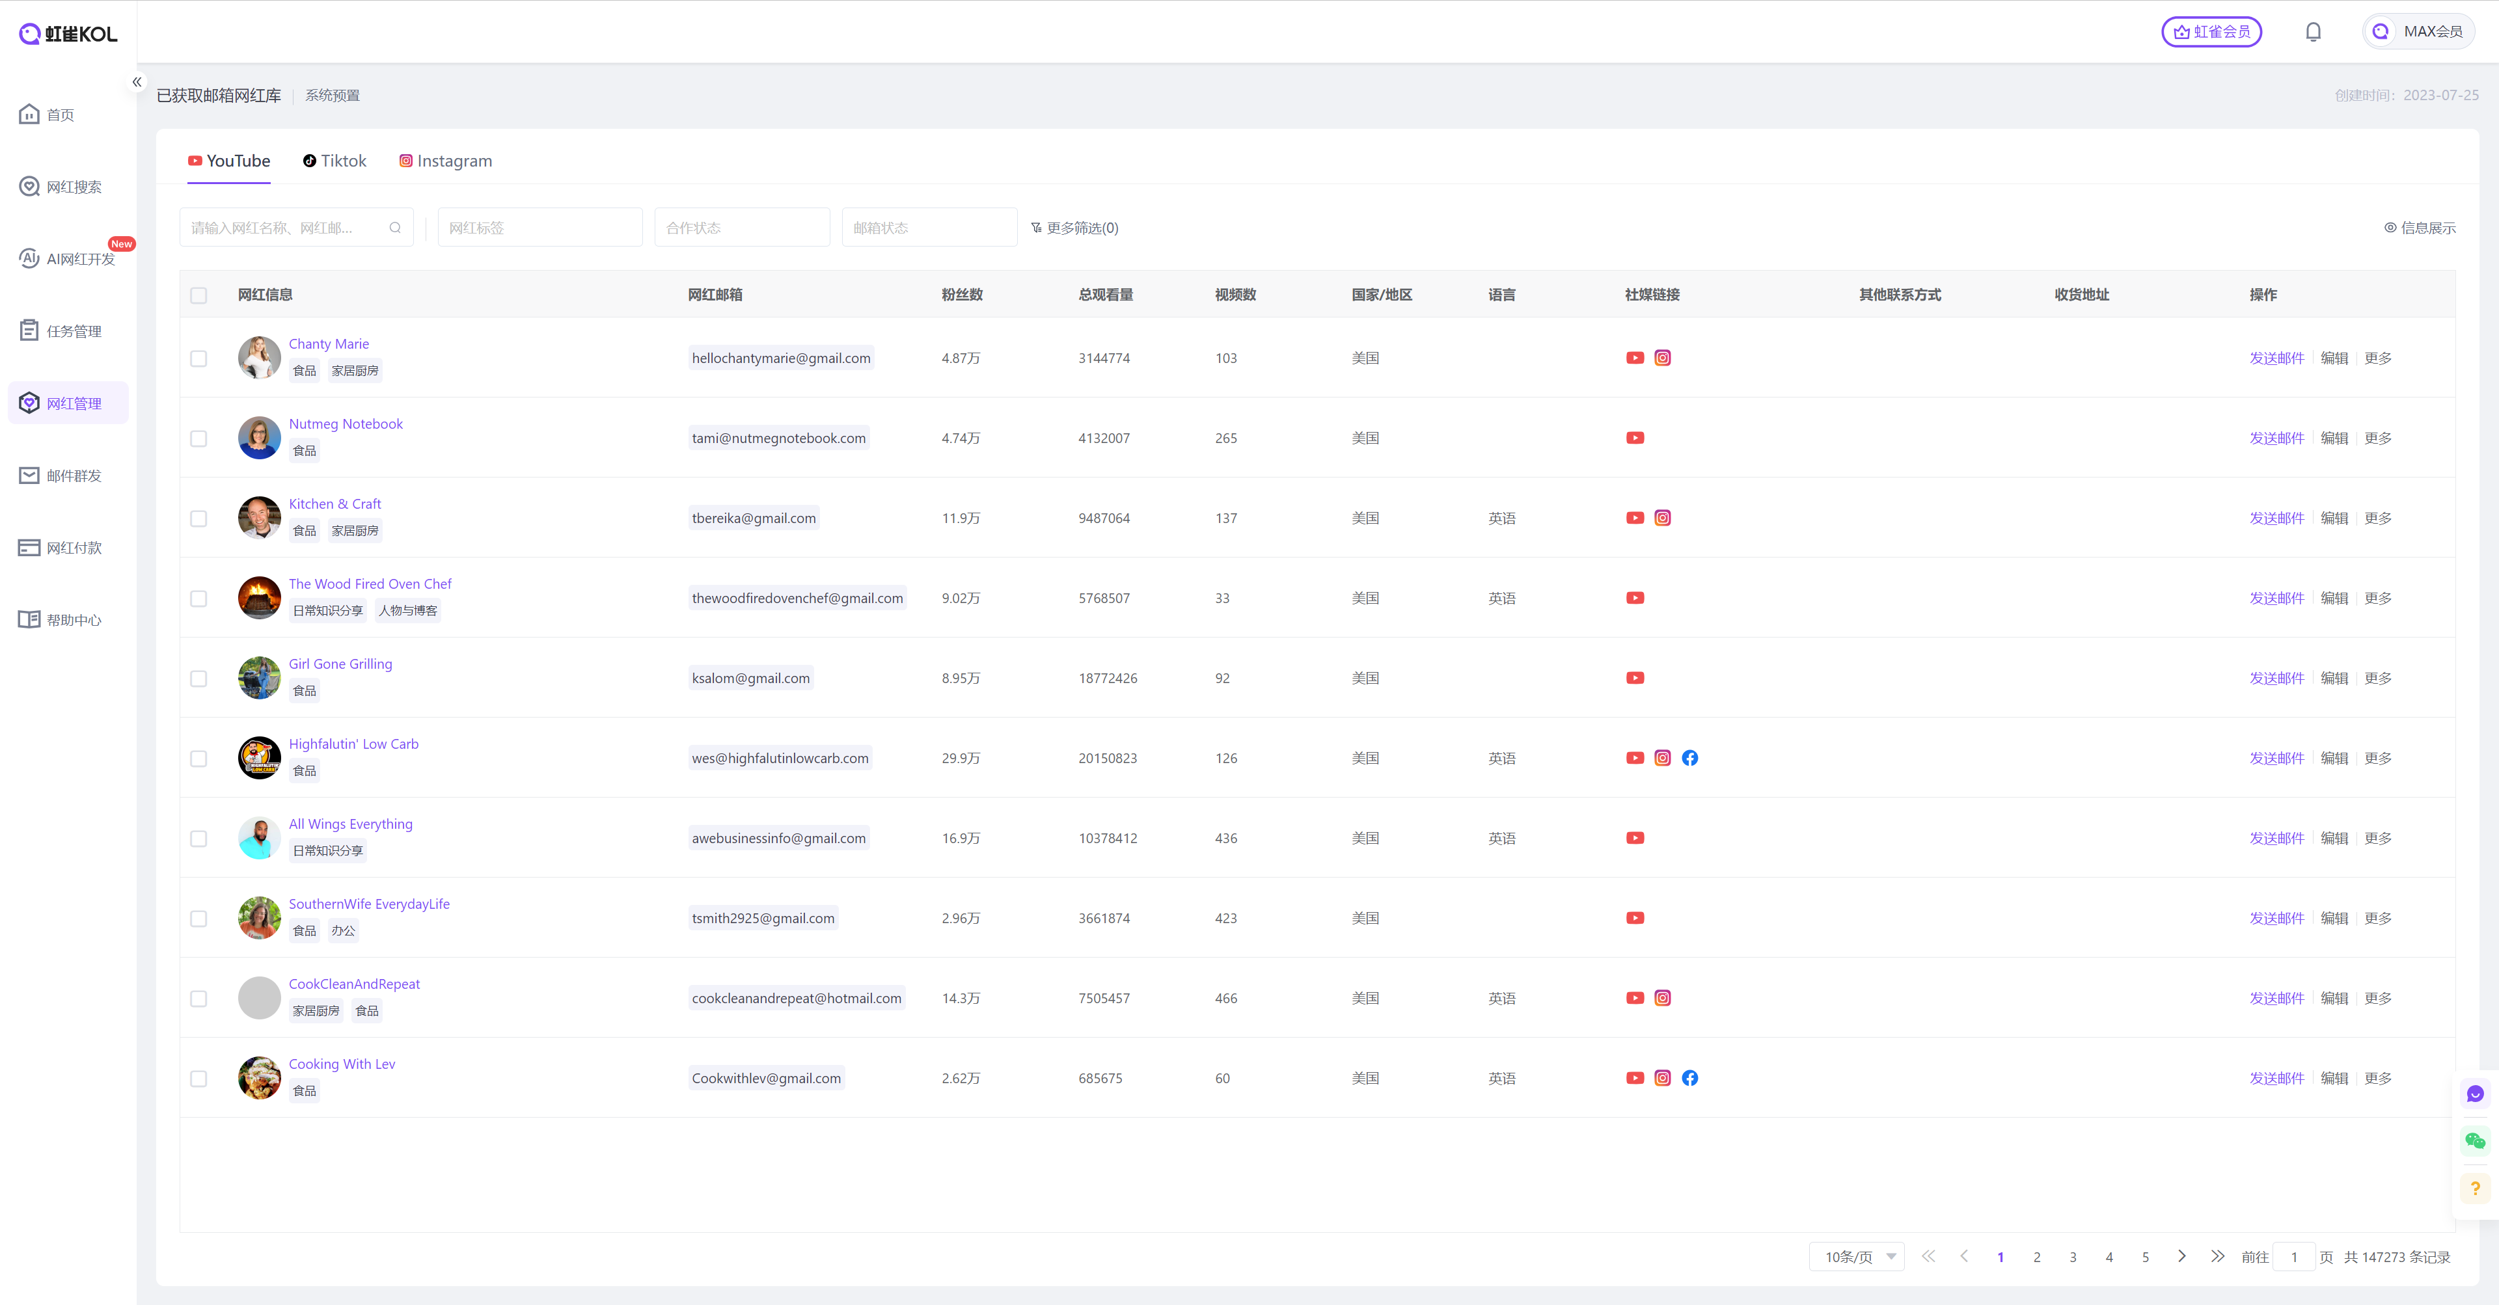Open All Wings Everything YouTube link
The height and width of the screenshot is (1305, 2499).
click(1635, 838)
